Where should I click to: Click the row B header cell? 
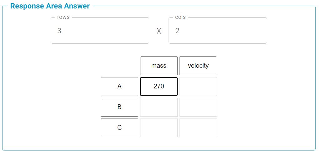click(119, 107)
